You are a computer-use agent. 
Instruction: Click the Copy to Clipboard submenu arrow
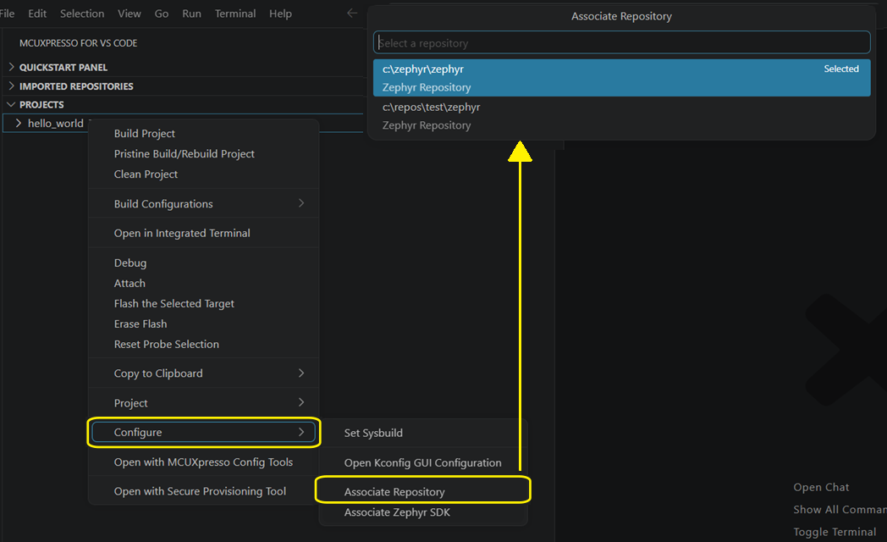click(301, 373)
